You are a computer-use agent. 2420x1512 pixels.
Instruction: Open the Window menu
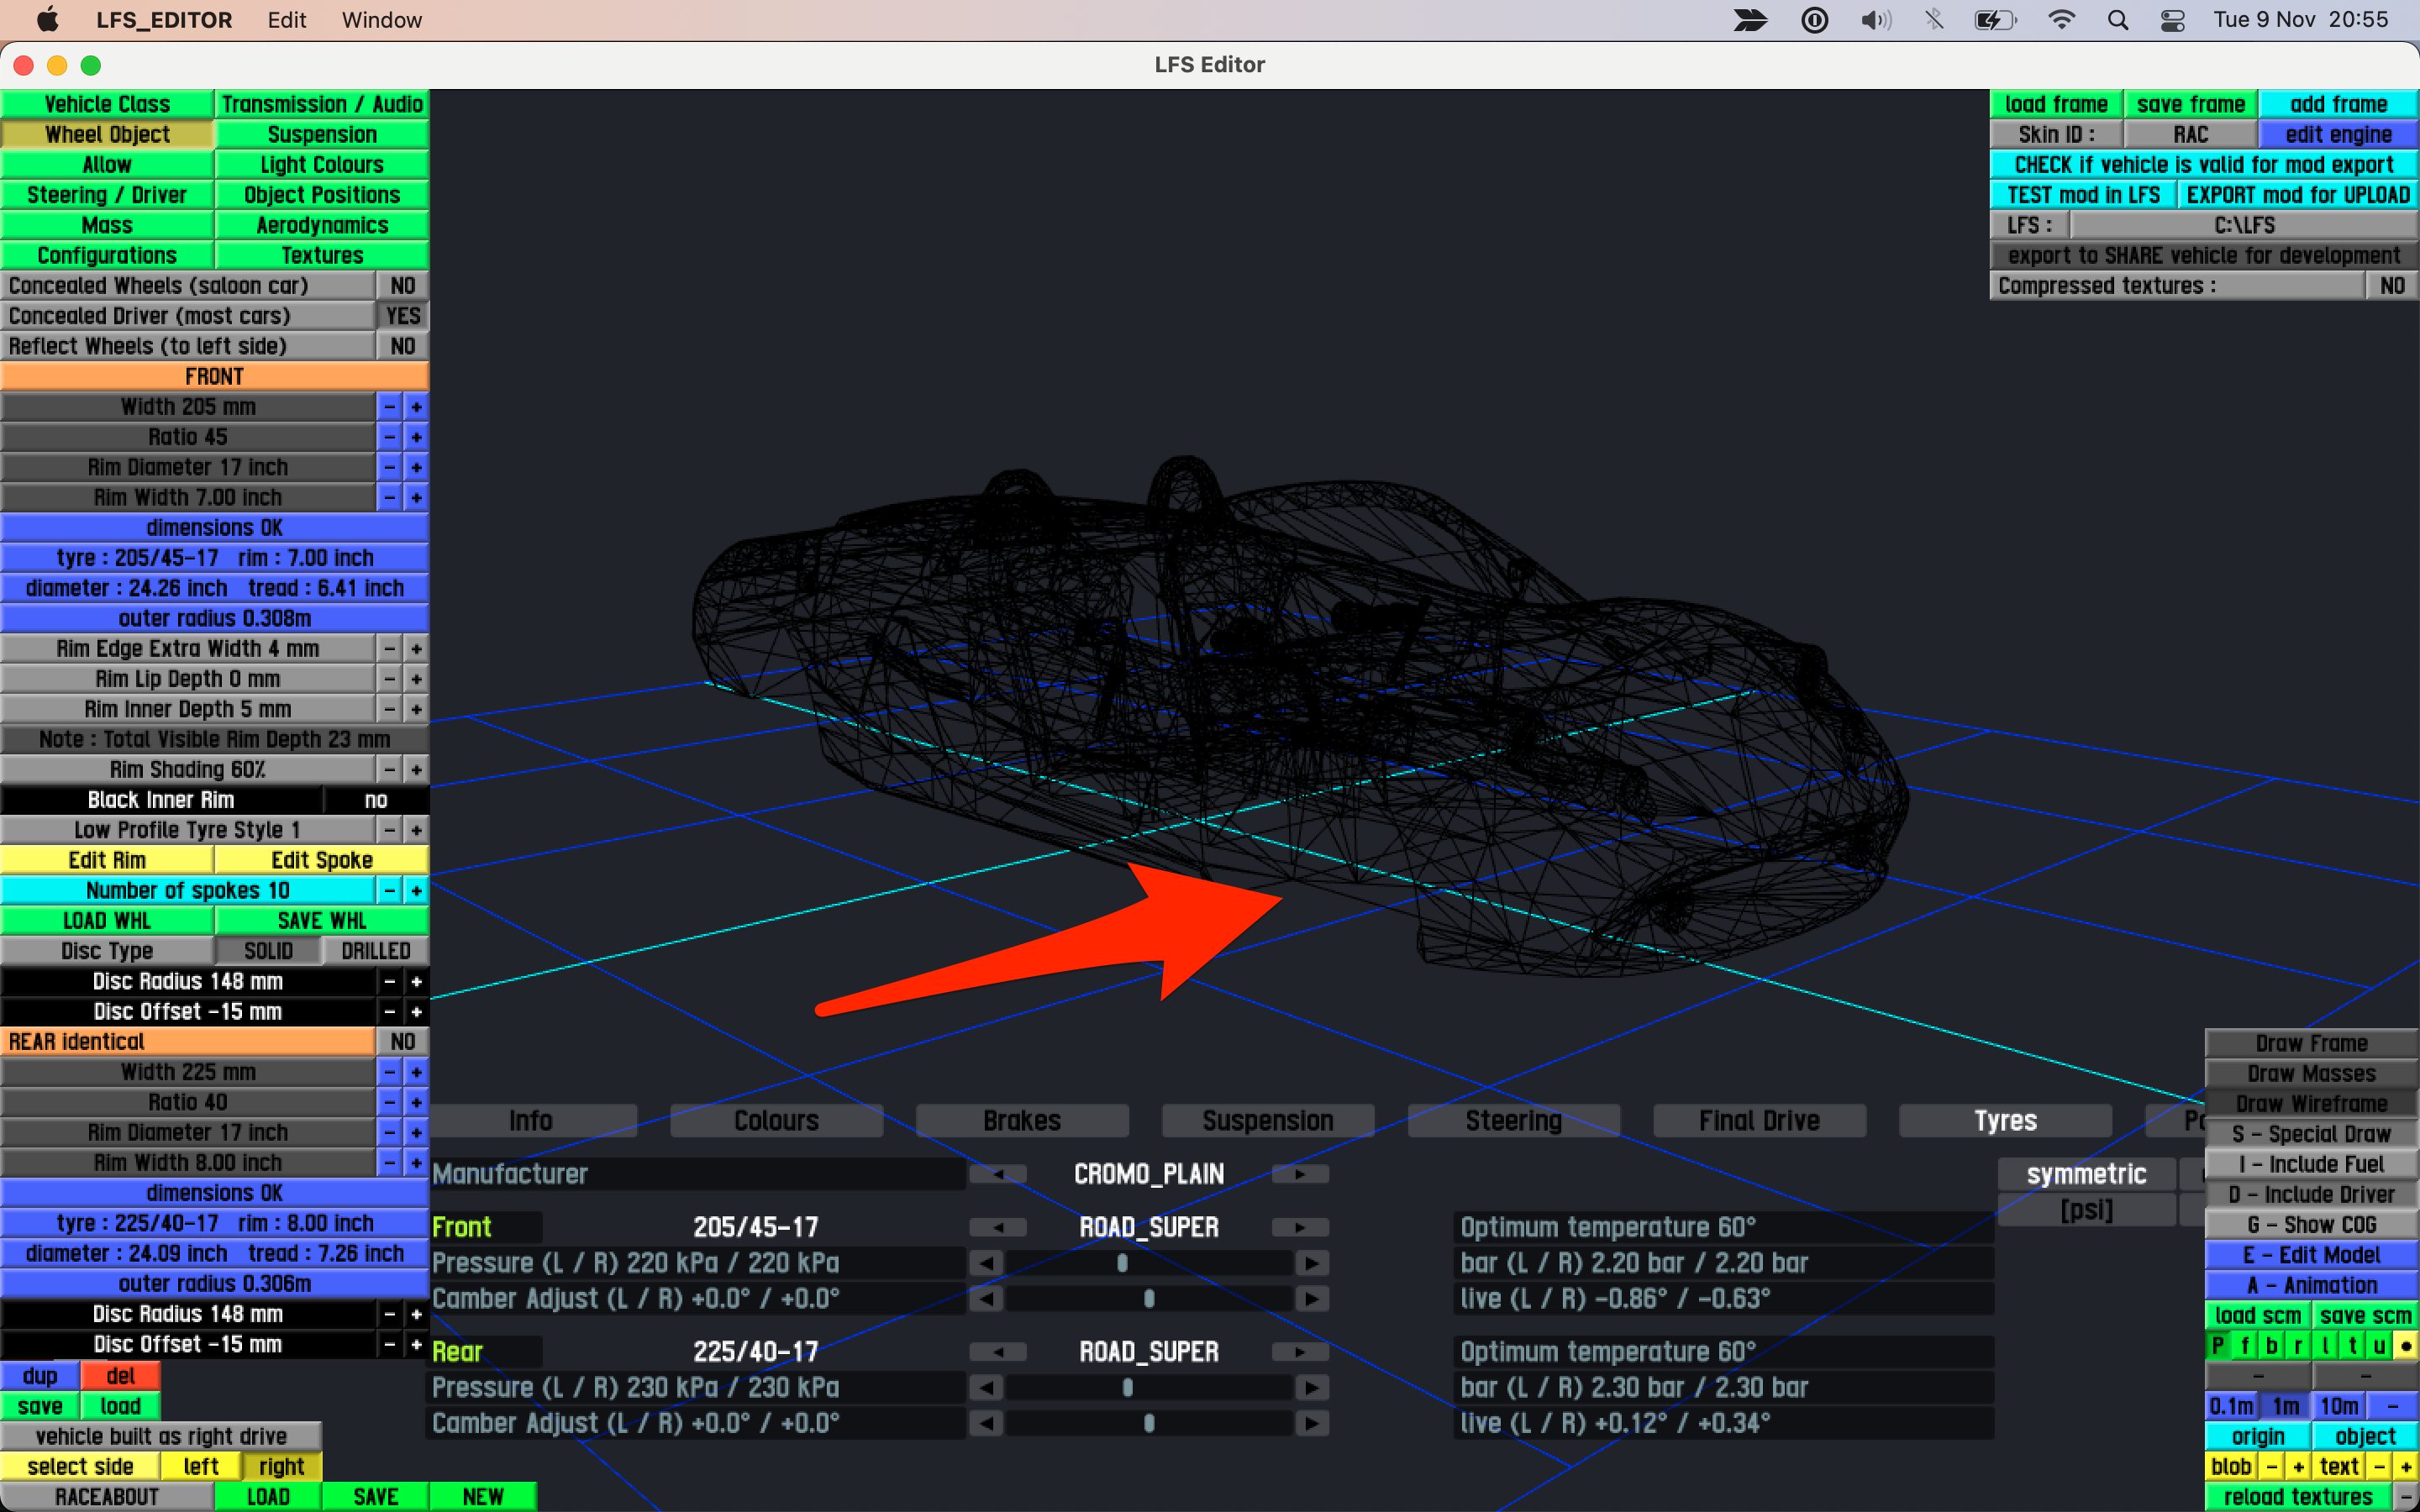pos(381,20)
